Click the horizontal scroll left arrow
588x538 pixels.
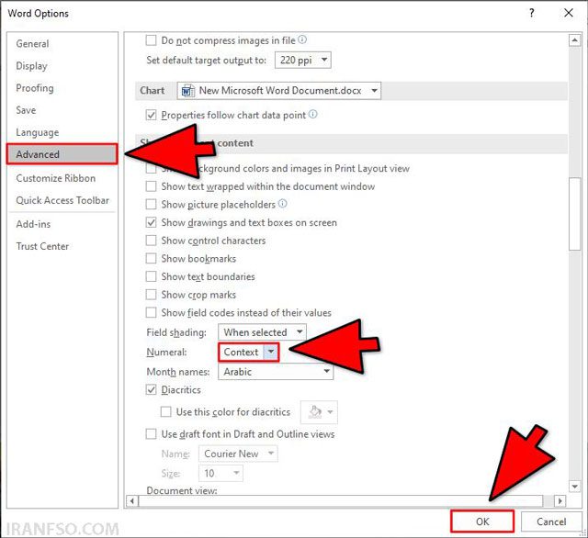(x=132, y=501)
